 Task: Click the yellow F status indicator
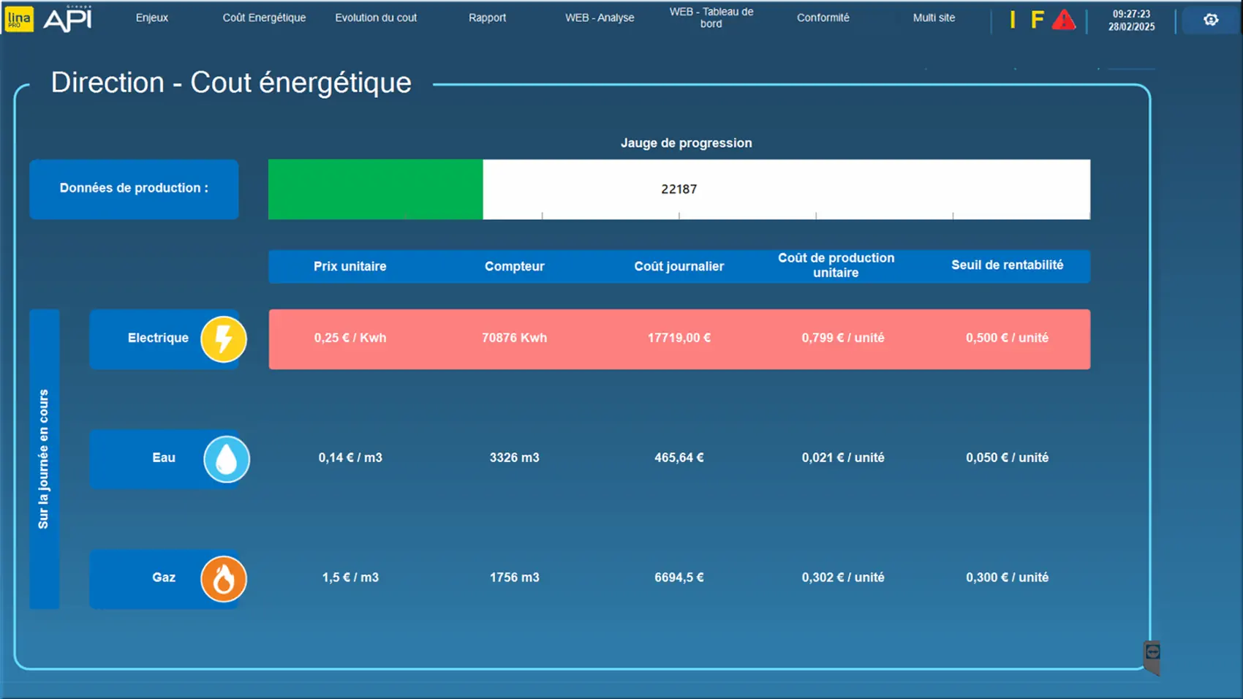(1037, 20)
